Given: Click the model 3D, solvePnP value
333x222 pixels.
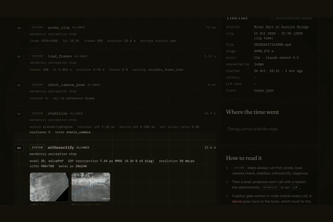Looking at the screenshot, I should point(47,161).
